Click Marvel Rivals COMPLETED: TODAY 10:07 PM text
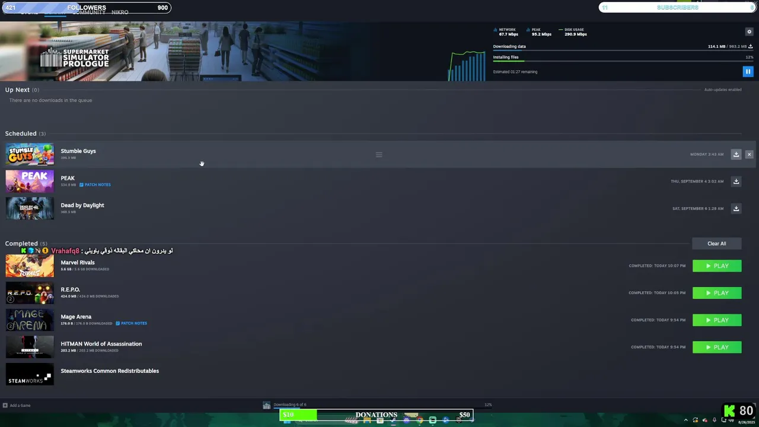Screen dimensions: 759x427 (657, 266)
